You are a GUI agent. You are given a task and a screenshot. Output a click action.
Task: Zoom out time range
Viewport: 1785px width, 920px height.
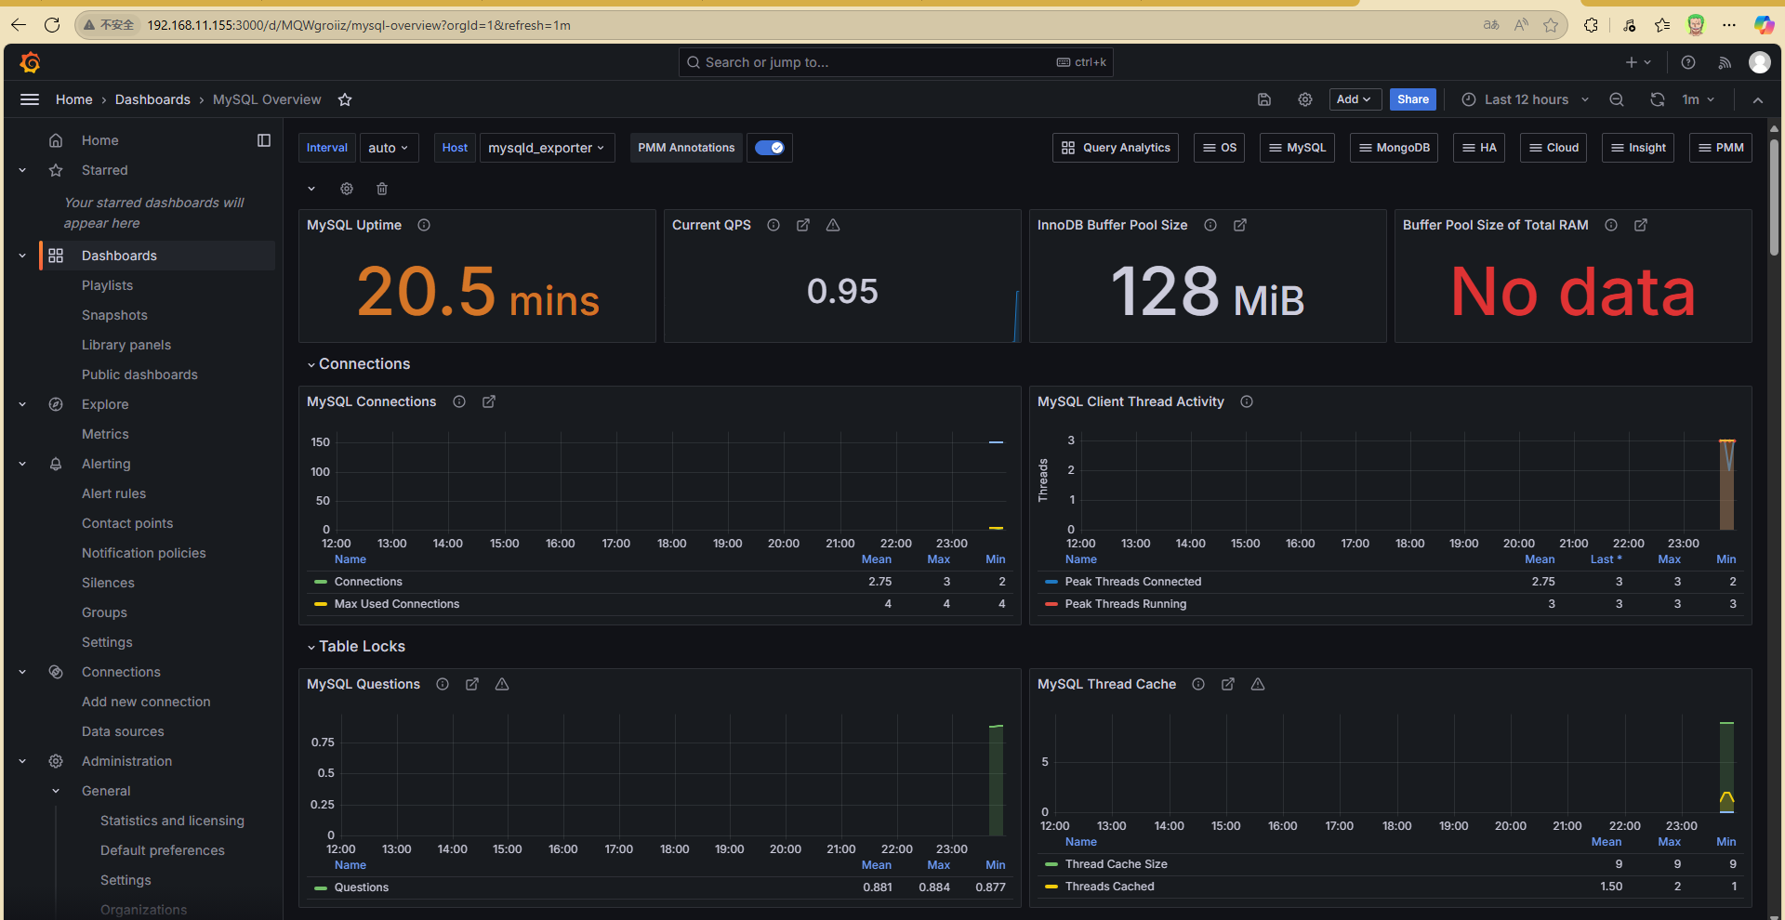point(1617,99)
